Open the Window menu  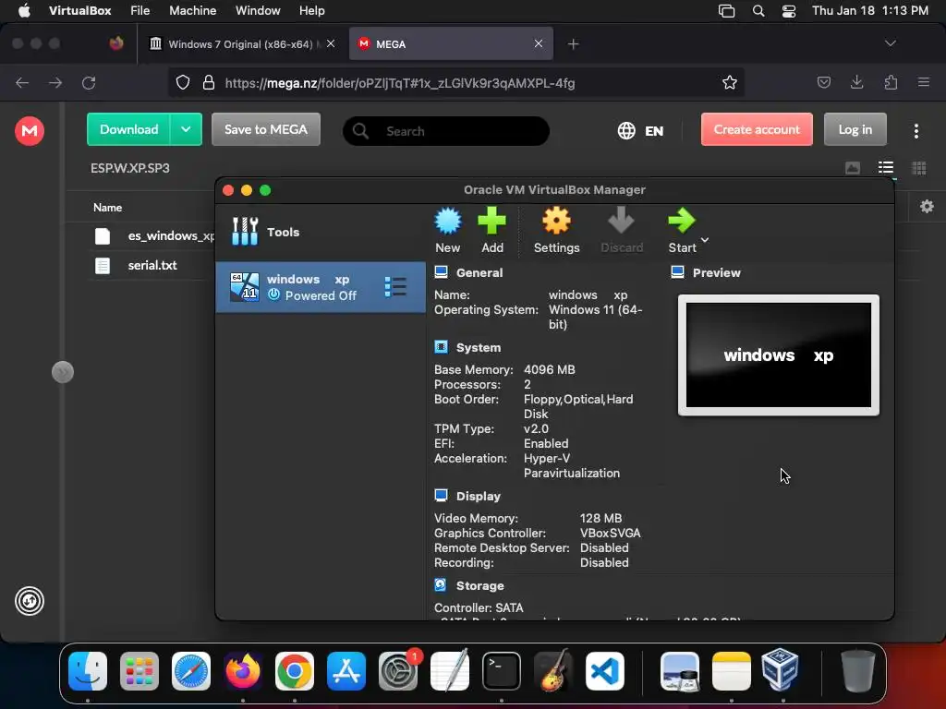click(258, 11)
